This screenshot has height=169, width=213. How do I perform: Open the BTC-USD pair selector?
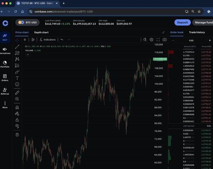coord(27,23)
